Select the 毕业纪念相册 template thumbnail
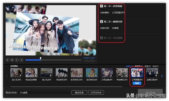The width and height of the screenshot is (169, 101). click(x=31, y=73)
